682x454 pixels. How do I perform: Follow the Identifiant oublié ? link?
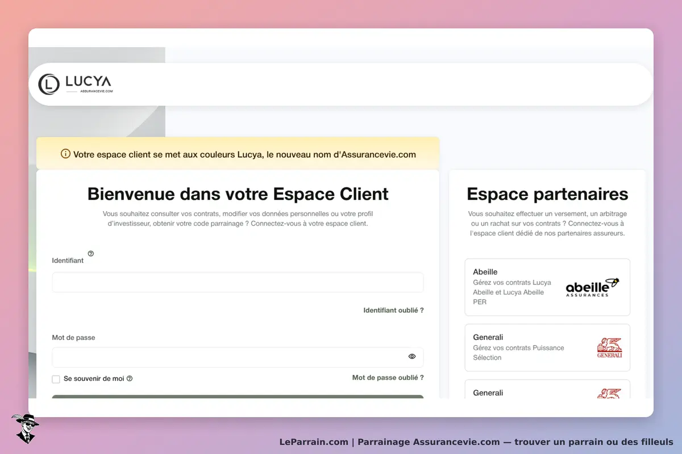pyautogui.click(x=393, y=310)
